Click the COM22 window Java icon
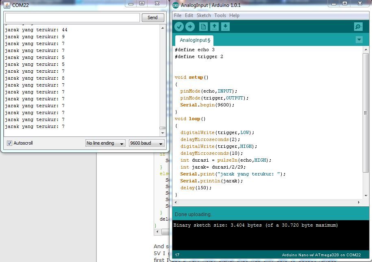Screen dimensions: 372x262 (7, 5)
